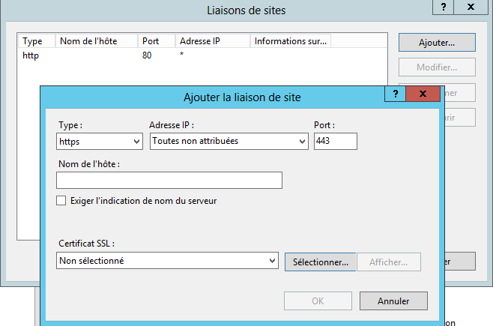493x326 pixels.
Task: Click the Port field containing 443
Action: point(335,141)
